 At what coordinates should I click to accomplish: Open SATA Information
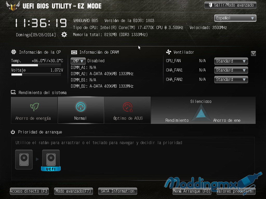coord(118,191)
